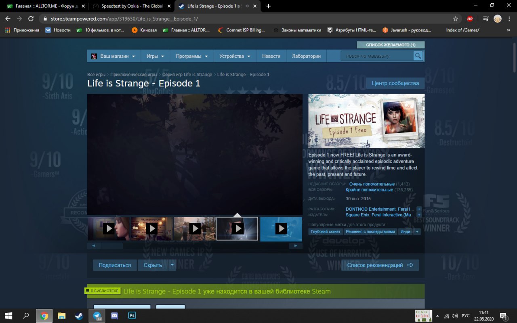Screen dimensions: 517x323
Task: Open File Explorer from the taskbar
Action: pos(61,316)
